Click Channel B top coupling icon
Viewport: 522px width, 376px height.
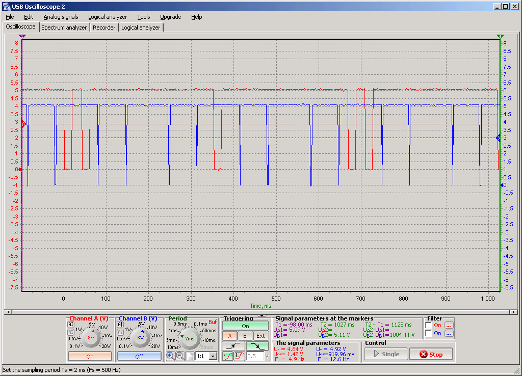click(x=121, y=324)
